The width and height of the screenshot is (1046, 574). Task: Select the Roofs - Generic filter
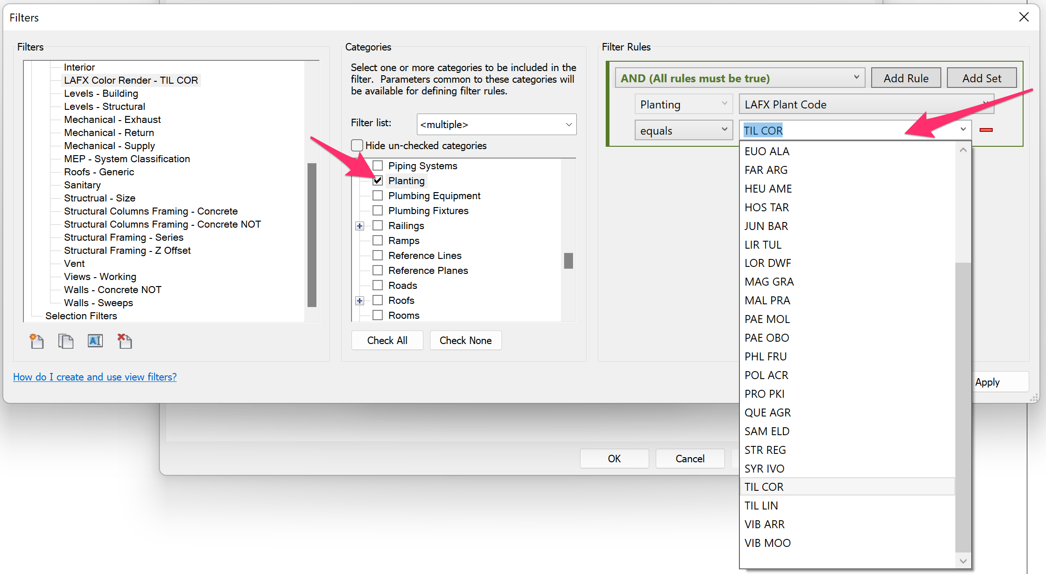(x=99, y=172)
